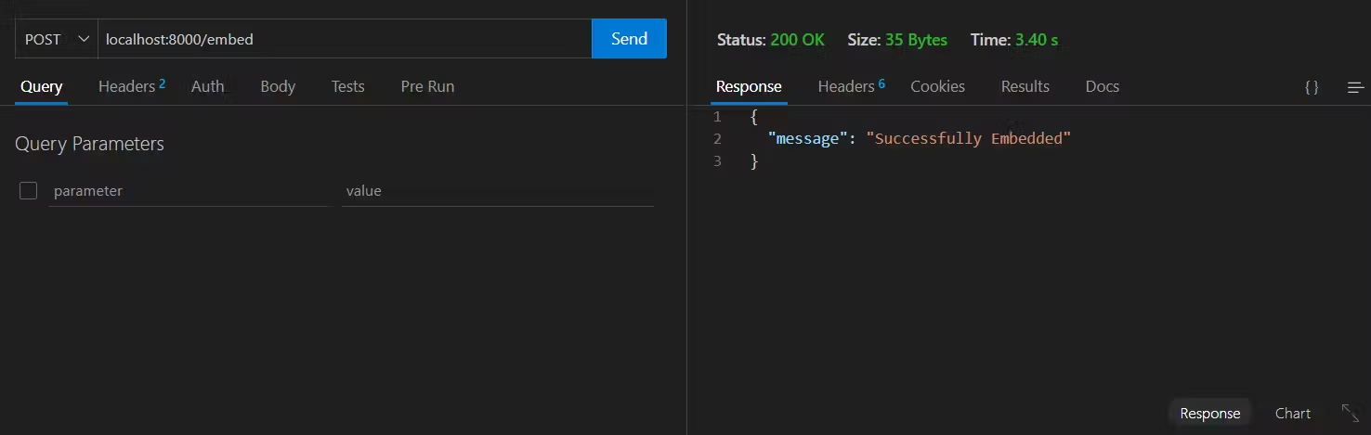Click the Status 200 OK text
This screenshot has width=1371, height=435.
(x=771, y=40)
